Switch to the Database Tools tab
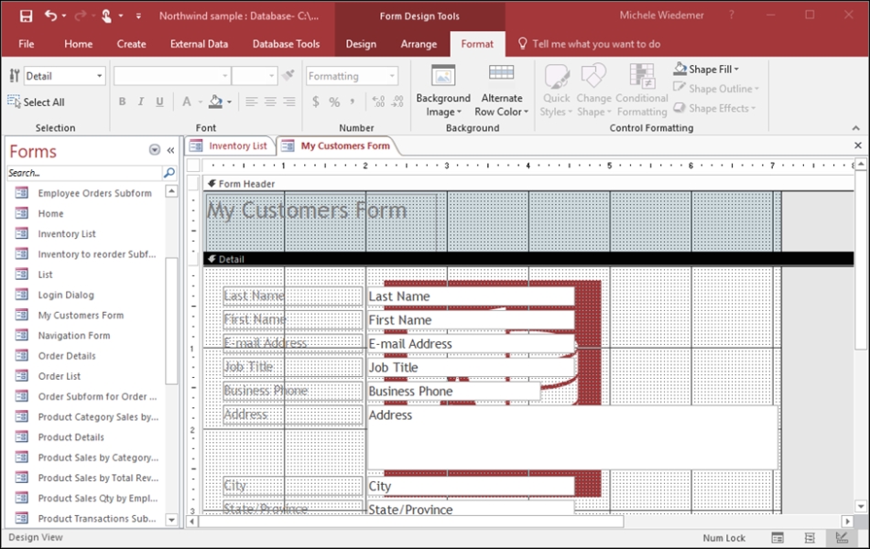Image resolution: width=870 pixels, height=549 pixels. click(x=287, y=44)
